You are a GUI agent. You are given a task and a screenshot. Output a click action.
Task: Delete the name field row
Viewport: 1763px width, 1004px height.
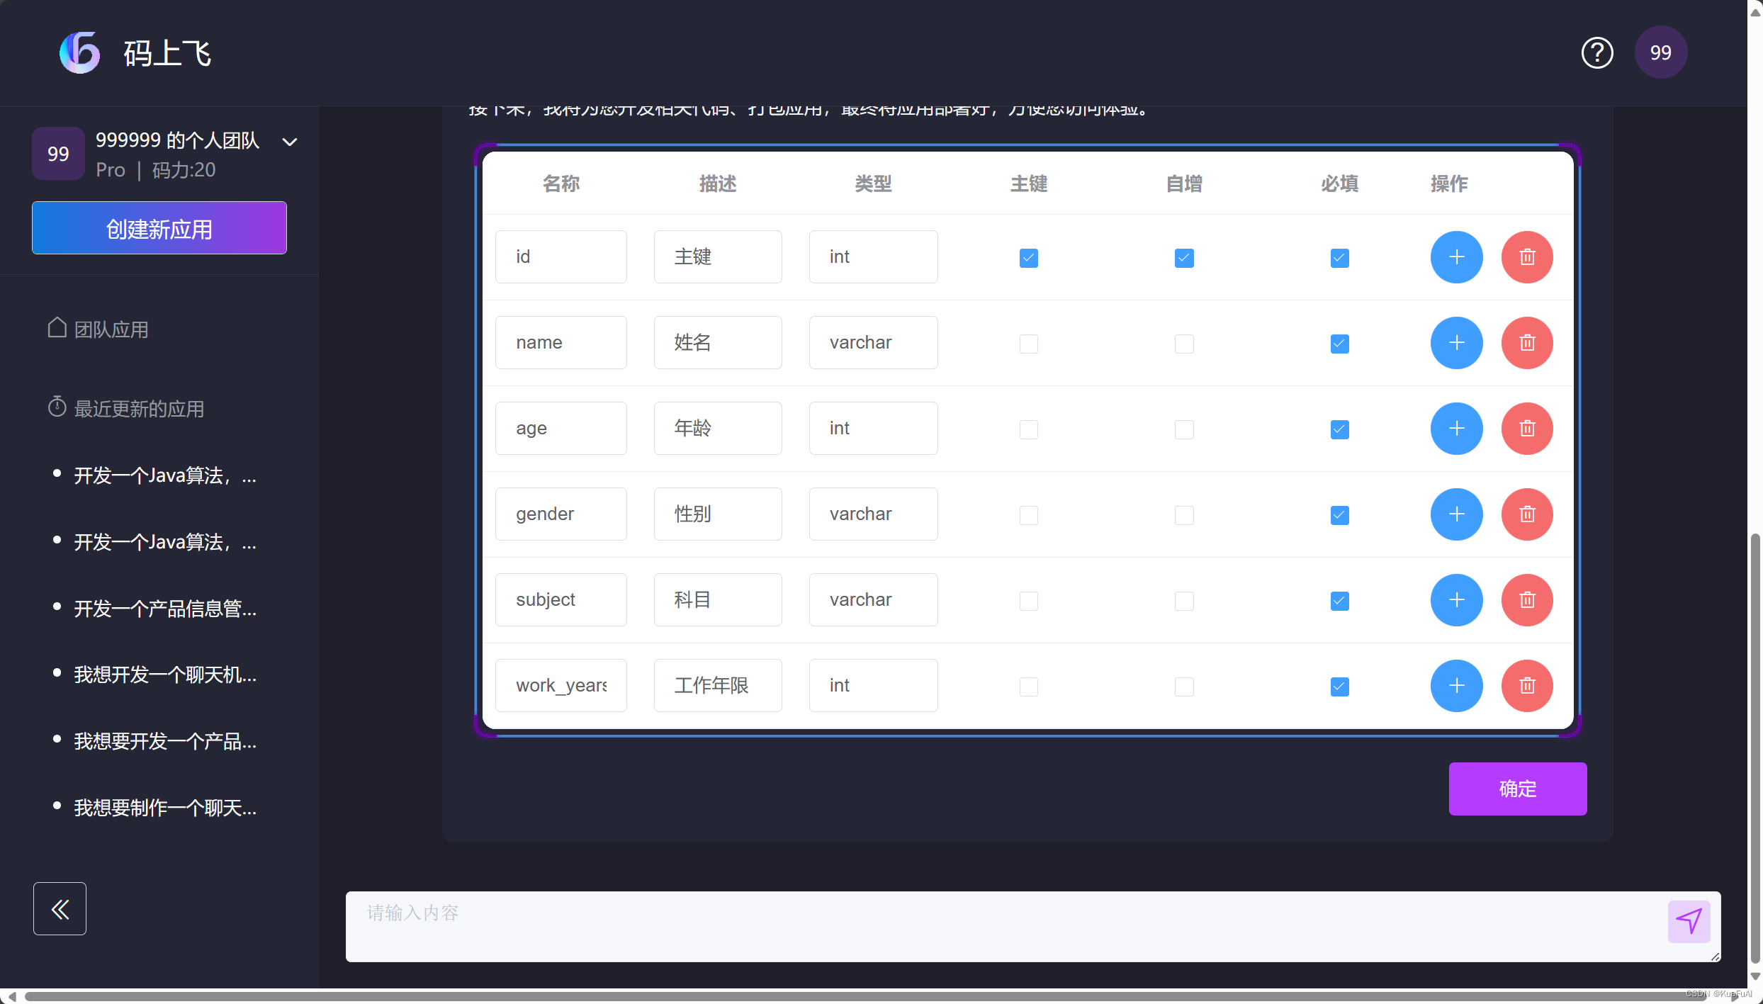coord(1527,343)
